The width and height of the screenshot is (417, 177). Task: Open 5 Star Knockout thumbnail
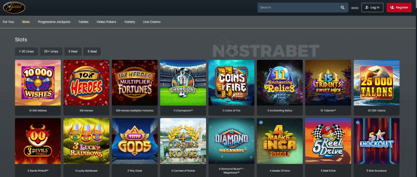(377, 141)
